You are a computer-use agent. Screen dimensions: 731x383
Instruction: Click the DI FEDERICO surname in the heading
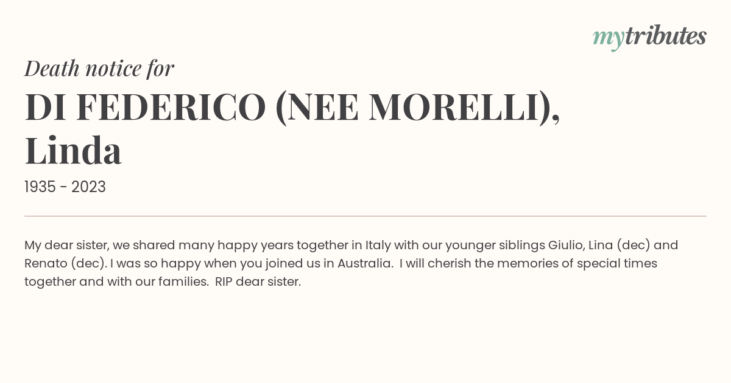pyautogui.click(x=146, y=106)
